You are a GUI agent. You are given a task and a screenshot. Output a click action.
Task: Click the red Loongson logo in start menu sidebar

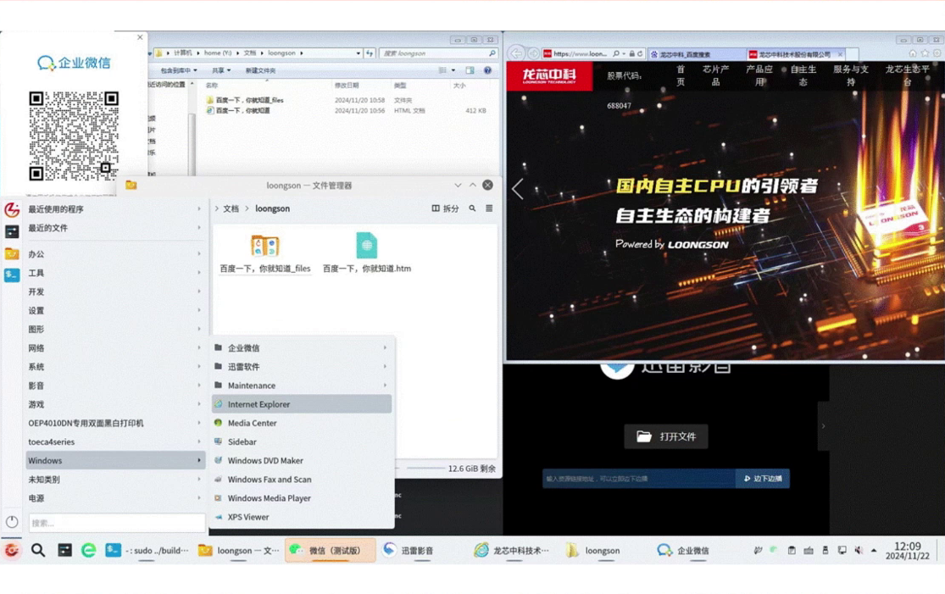[12, 209]
